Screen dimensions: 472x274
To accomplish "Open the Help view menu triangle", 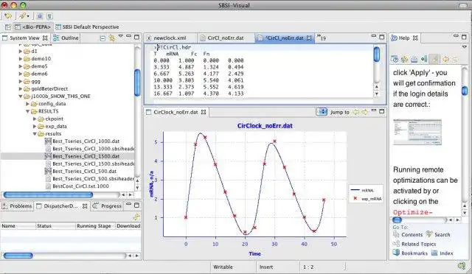I will 465,47.
